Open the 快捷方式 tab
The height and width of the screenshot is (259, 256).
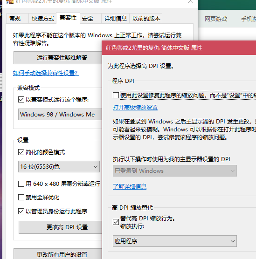pyautogui.click(x=43, y=19)
